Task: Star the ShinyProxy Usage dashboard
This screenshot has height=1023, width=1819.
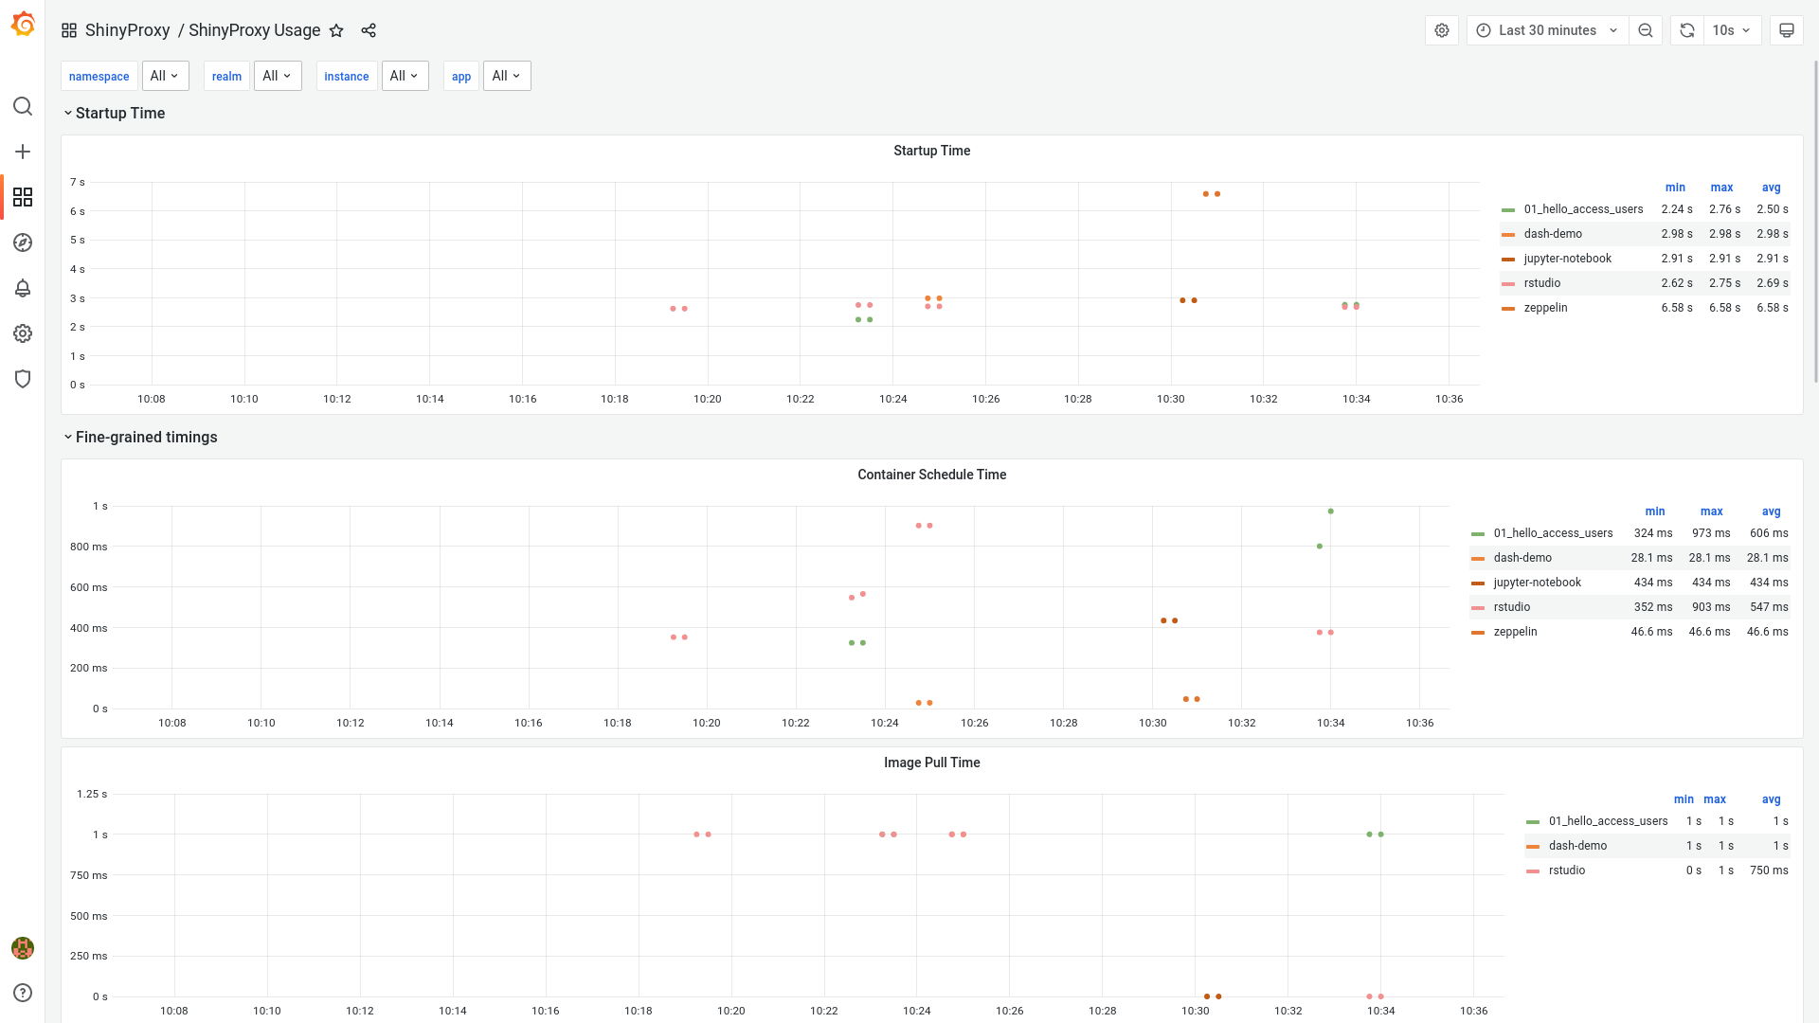Action: pos(336,30)
